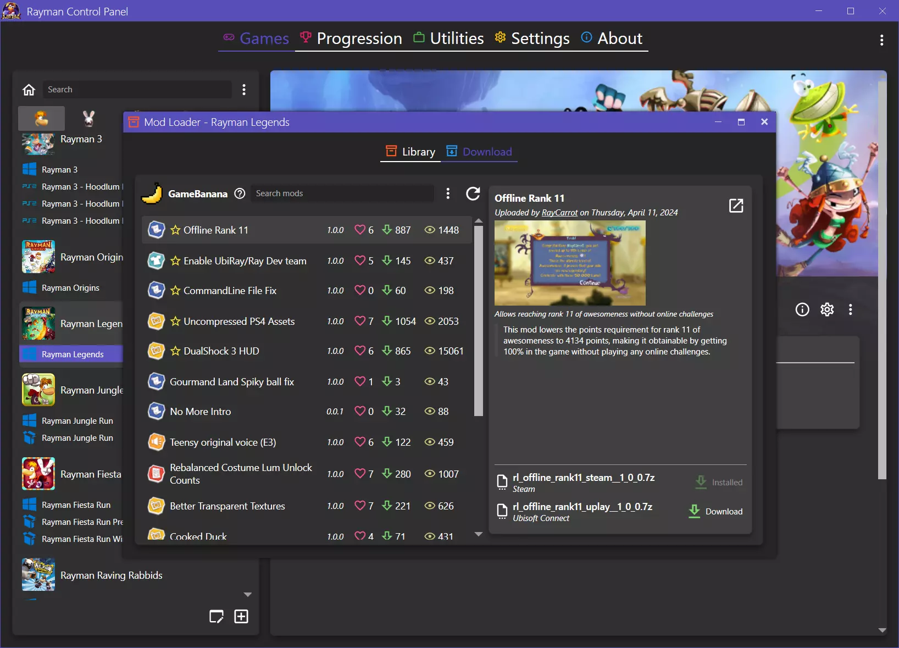Screen dimensions: 899x648
Task: Select the 'No More Intro' mod name
Action: (x=201, y=411)
